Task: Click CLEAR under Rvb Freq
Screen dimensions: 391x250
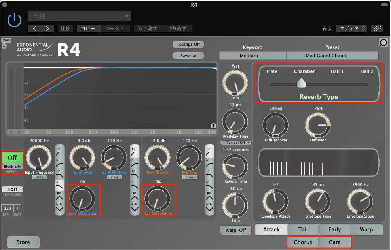Action: point(190,177)
